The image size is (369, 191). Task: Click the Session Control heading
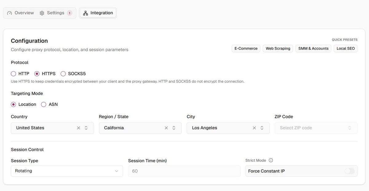click(x=27, y=150)
